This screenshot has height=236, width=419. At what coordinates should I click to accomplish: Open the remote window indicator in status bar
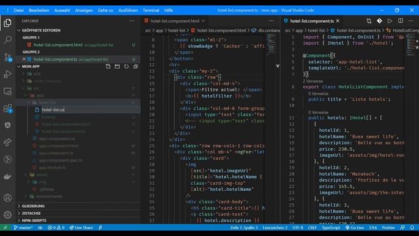click(5, 227)
